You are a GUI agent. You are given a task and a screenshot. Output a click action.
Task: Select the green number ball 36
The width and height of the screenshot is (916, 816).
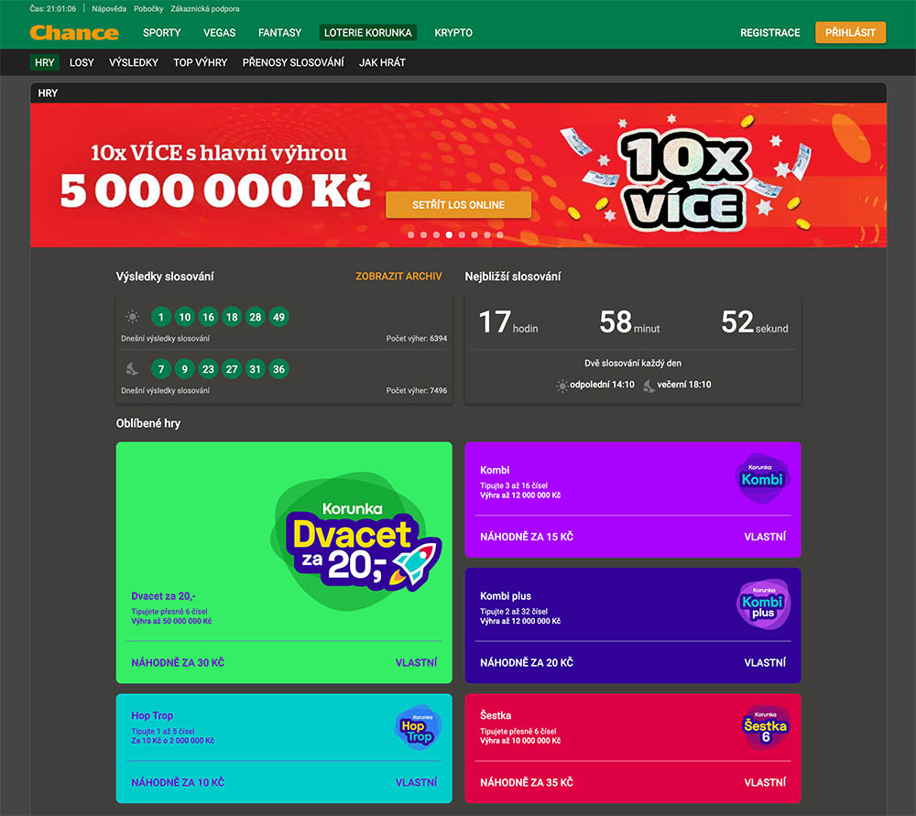278,369
